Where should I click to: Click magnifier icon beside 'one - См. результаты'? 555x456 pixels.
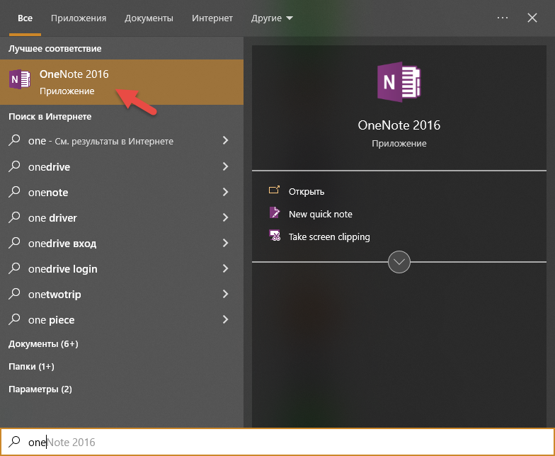[x=14, y=140]
